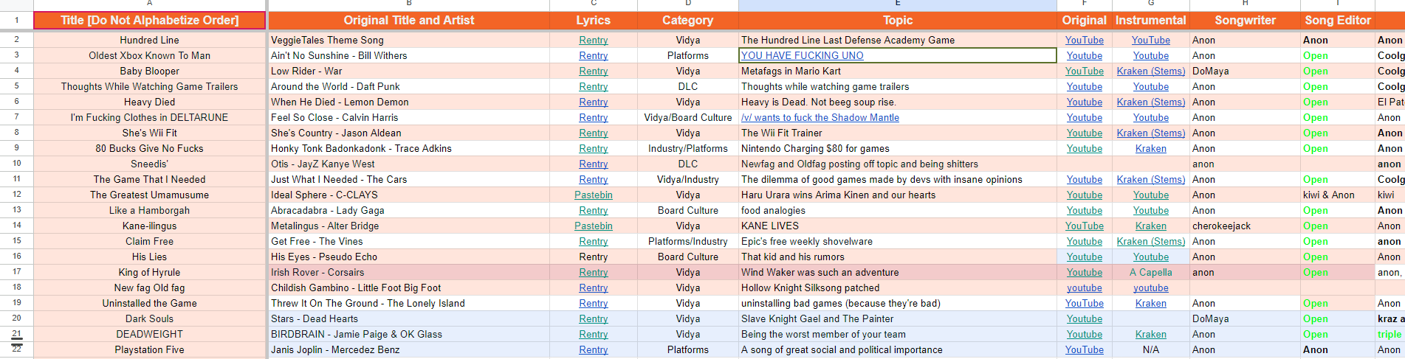Select 'Just What I Needed - The Cars' cell
This screenshot has width=1405, height=359.
pyautogui.click(x=408, y=180)
